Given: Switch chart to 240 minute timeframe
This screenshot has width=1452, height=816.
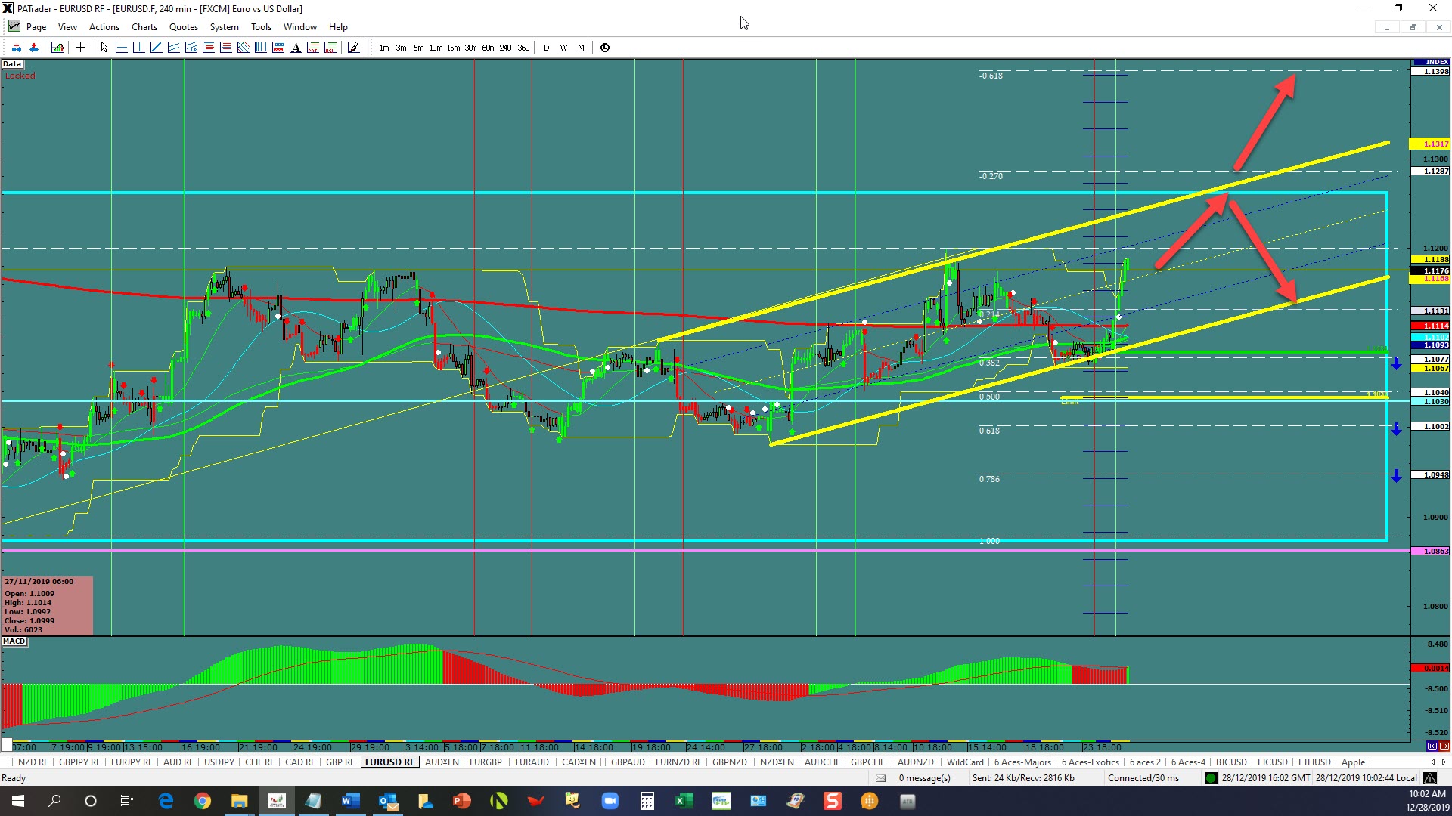Looking at the screenshot, I should (x=505, y=48).
